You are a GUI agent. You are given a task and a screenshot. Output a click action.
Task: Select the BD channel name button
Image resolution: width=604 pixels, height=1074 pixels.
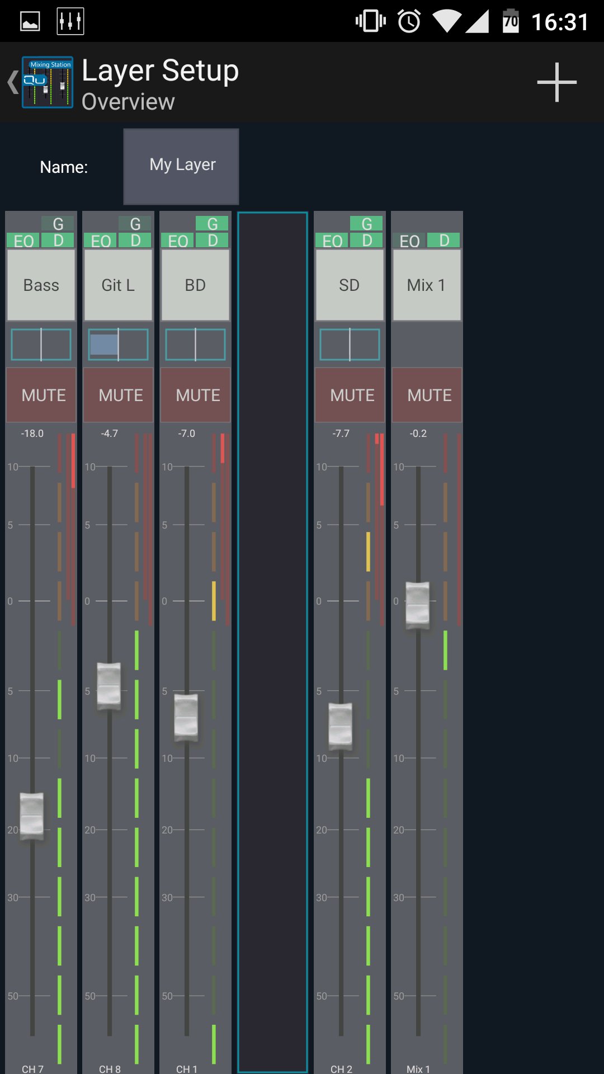tap(195, 285)
